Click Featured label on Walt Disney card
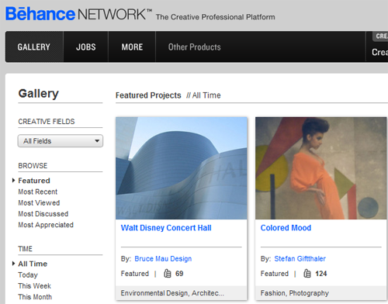The image size is (388, 304). click(135, 274)
